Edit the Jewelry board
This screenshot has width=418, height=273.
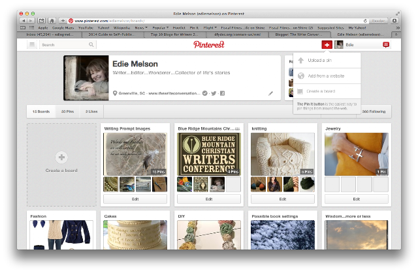357,199
